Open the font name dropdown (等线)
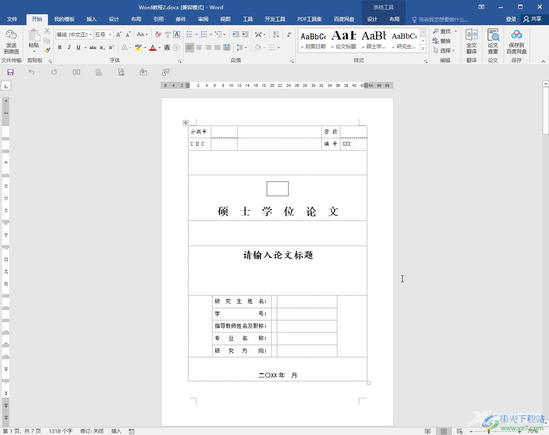The height and width of the screenshot is (435, 549). point(90,34)
